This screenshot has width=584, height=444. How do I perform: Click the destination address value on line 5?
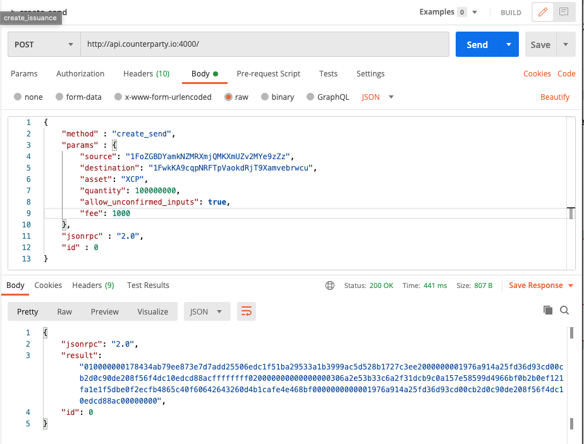[x=231, y=168]
